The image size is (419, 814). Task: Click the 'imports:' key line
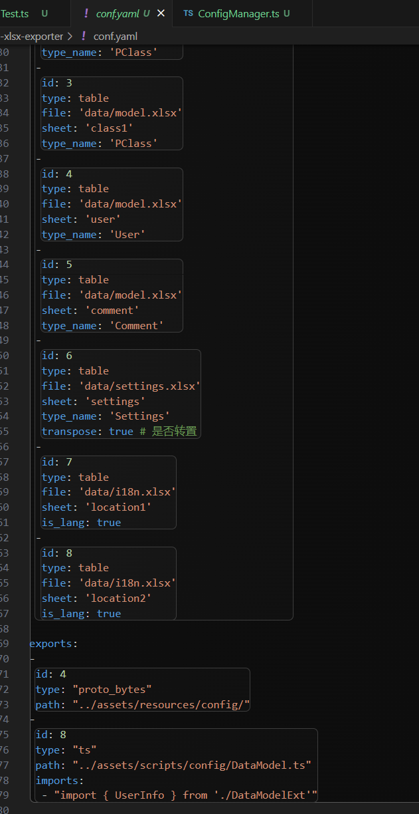[x=60, y=781]
